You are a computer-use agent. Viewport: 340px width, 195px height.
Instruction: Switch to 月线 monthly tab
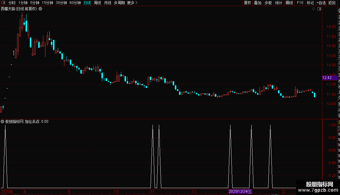tap(107, 3)
